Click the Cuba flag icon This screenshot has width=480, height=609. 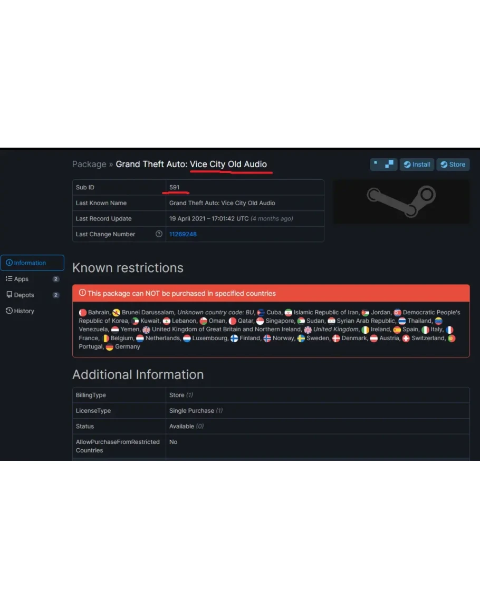pyautogui.click(x=261, y=313)
